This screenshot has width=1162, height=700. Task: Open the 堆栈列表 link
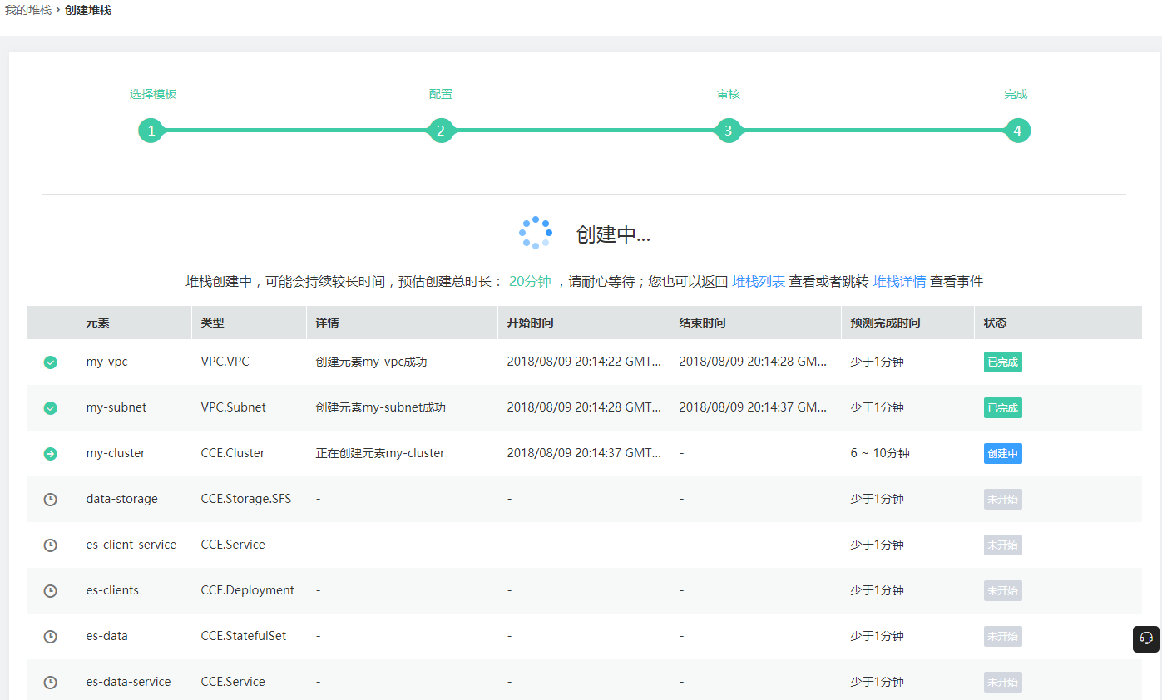click(759, 282)
